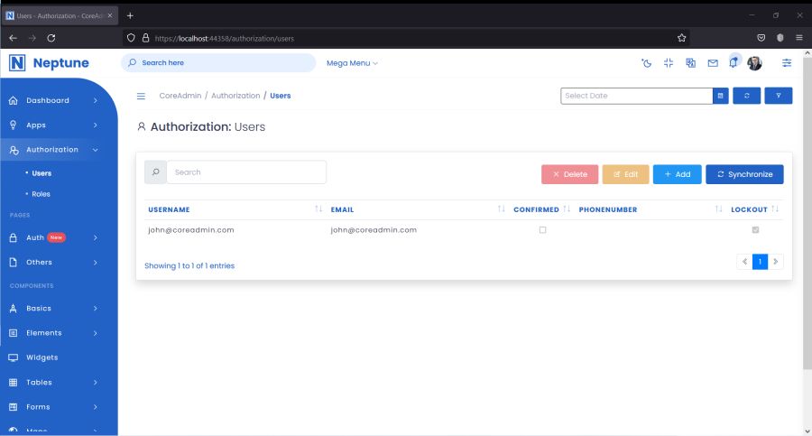Select Roles in sidebar submenu

(41, 194)
